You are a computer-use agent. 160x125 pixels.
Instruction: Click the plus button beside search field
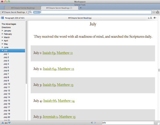154,12
